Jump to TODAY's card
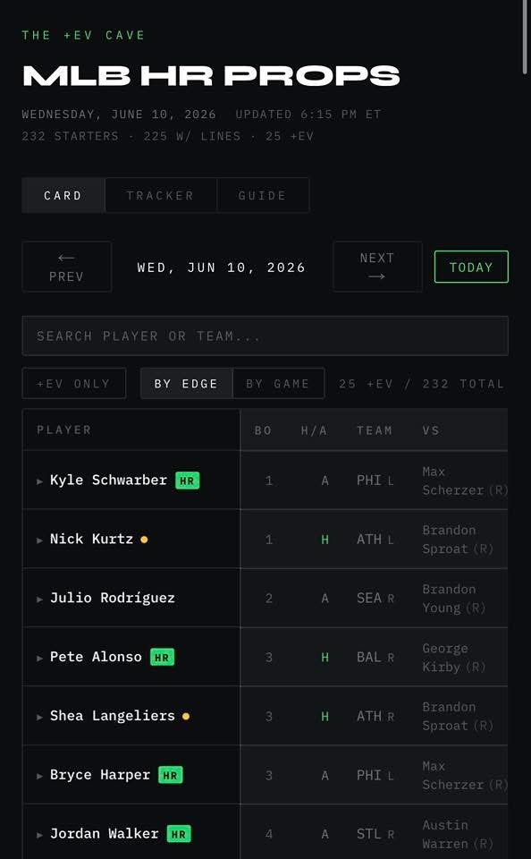This screenshot has width=531, height=859. (x=471, y=267)
